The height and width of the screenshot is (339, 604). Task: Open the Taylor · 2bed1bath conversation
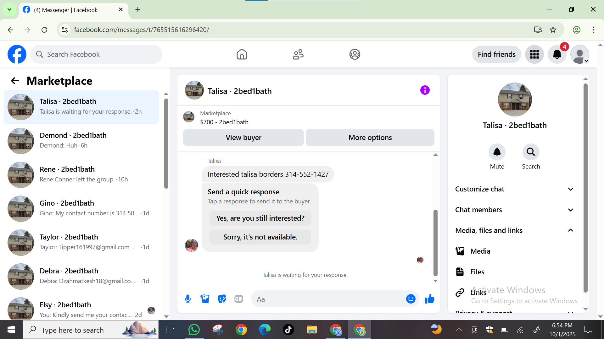tap(81, 243)
